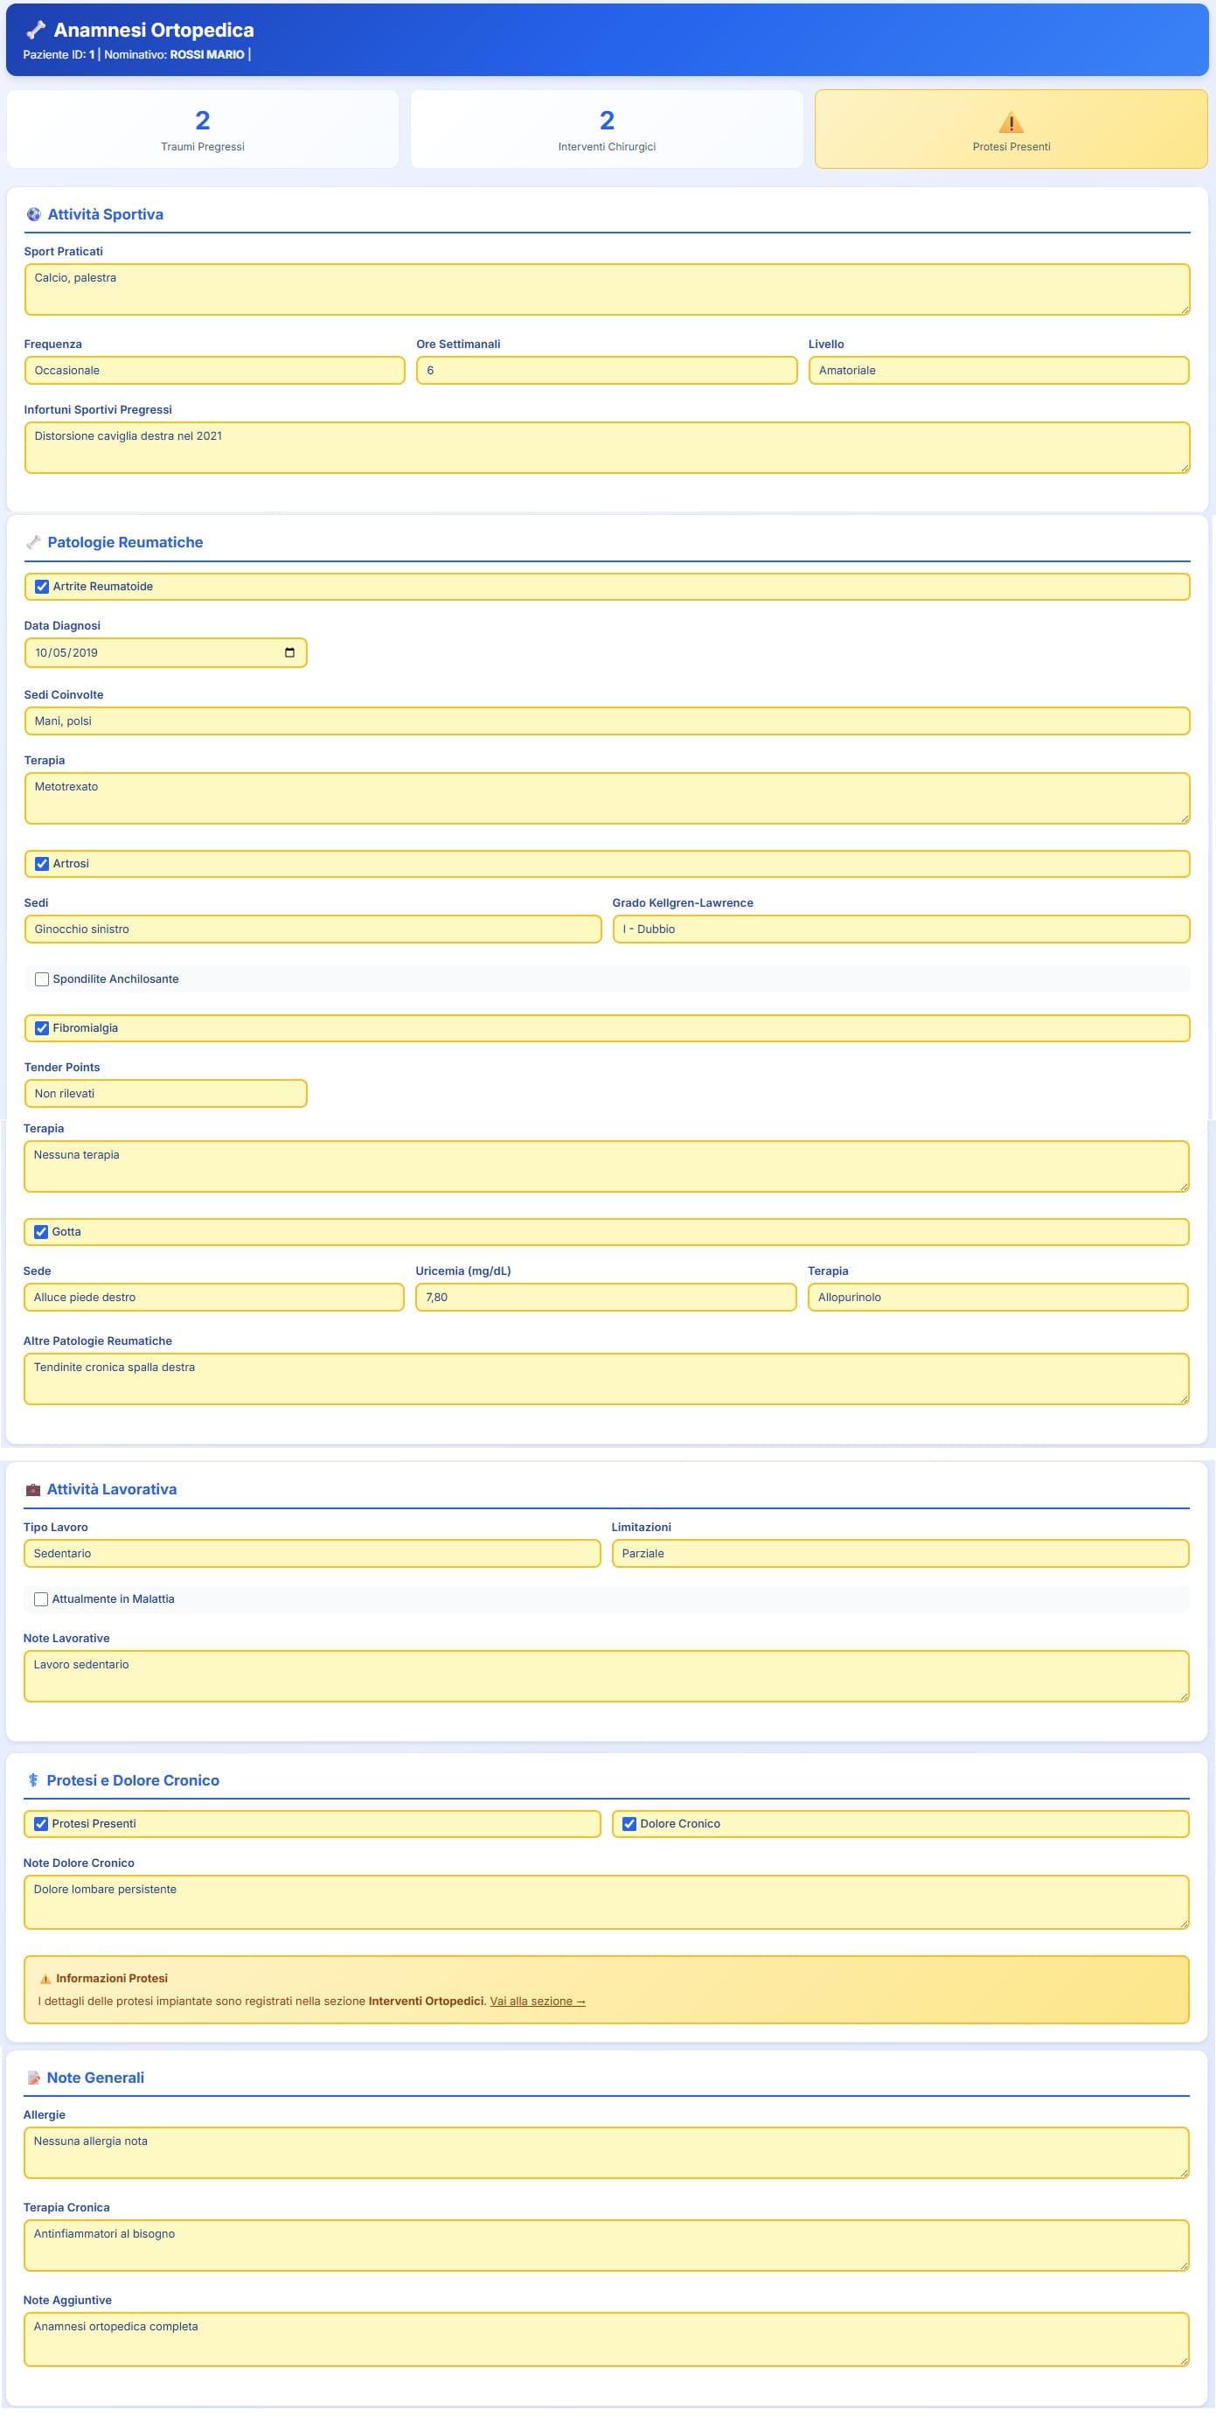
Task: Click the medical icon by Protesi e Dolore Cronico
Action: click(x=33, y=1780)
